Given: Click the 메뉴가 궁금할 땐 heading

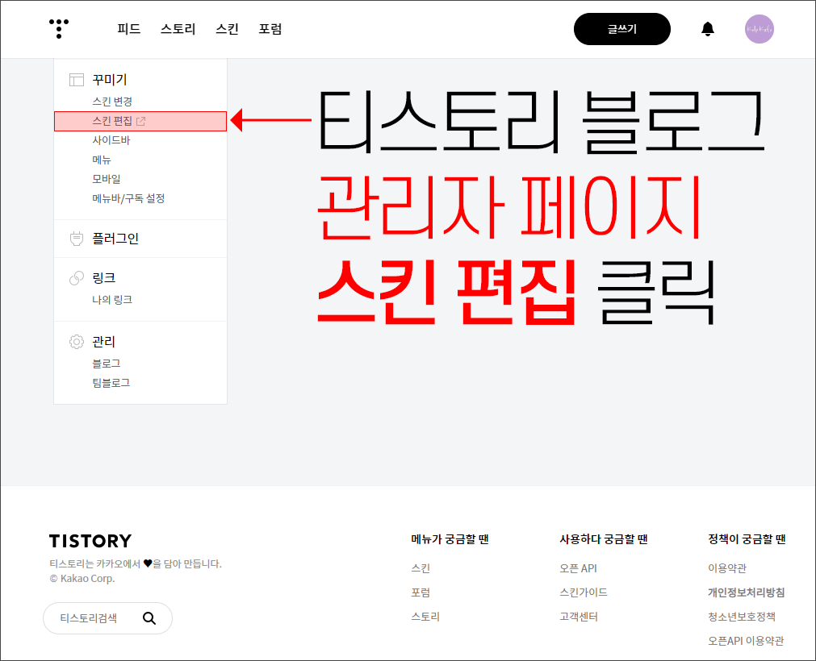Looking at the screenshot, I should tap(450, 539).
